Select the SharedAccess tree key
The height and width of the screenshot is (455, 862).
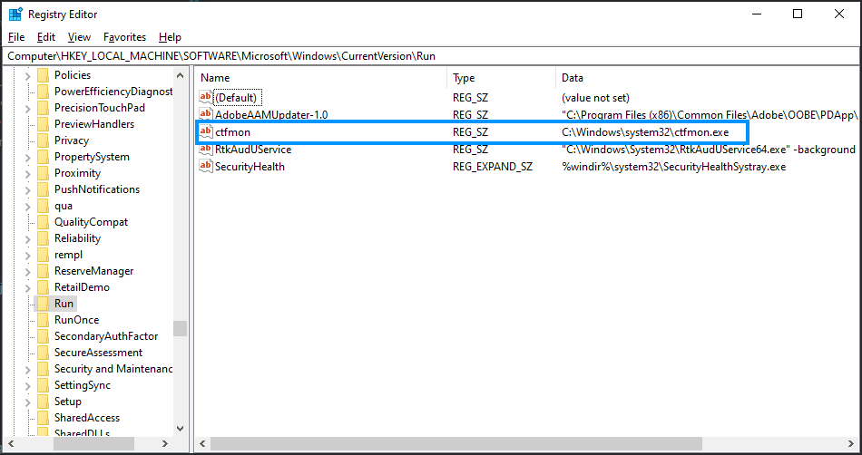[x=87, y=418]
